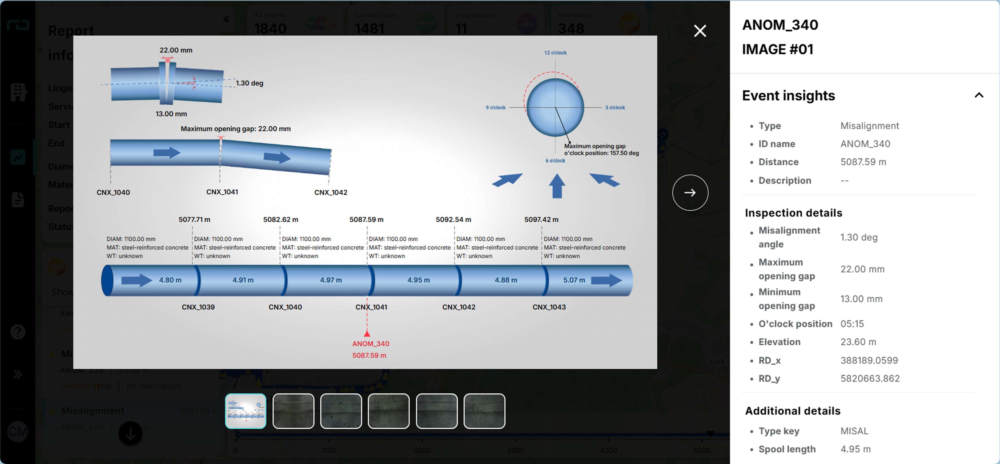Click the 4000 mark on the distance timeline
The height and width of the screenshot is (464, 1000).
608,450
